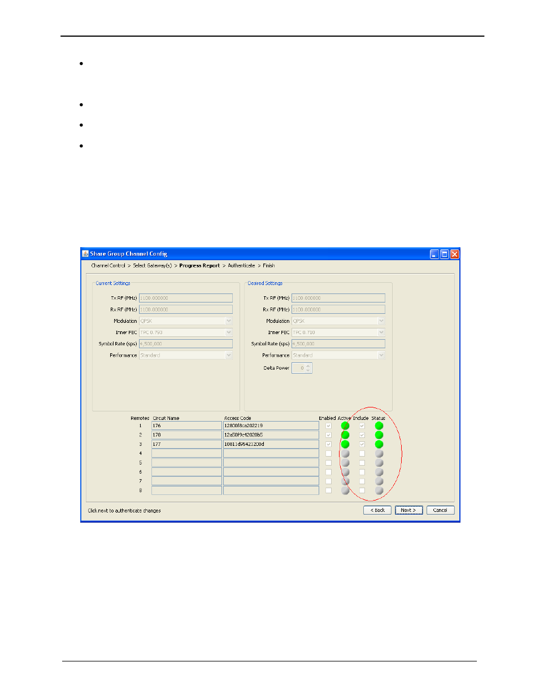
Task: Click the Next button
Action: click(409, 510)
